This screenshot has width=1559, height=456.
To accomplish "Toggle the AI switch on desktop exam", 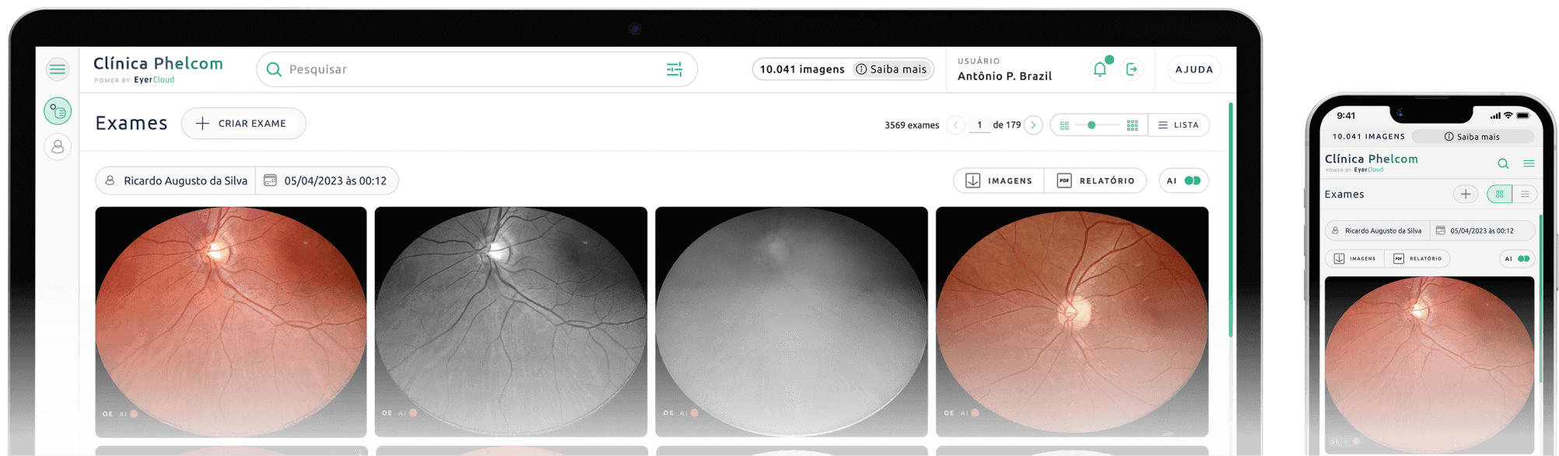I will (x=1192, y=181).
